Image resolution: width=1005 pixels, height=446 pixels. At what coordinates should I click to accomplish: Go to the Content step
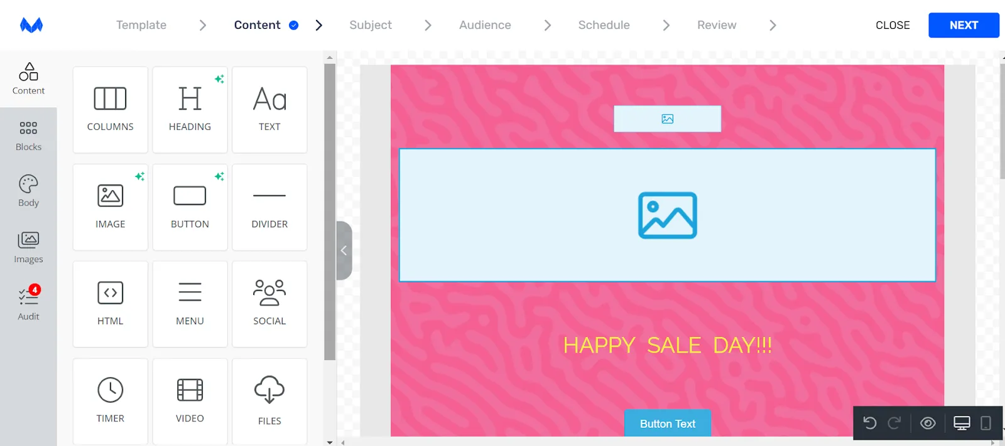click(x=257, y=25)
